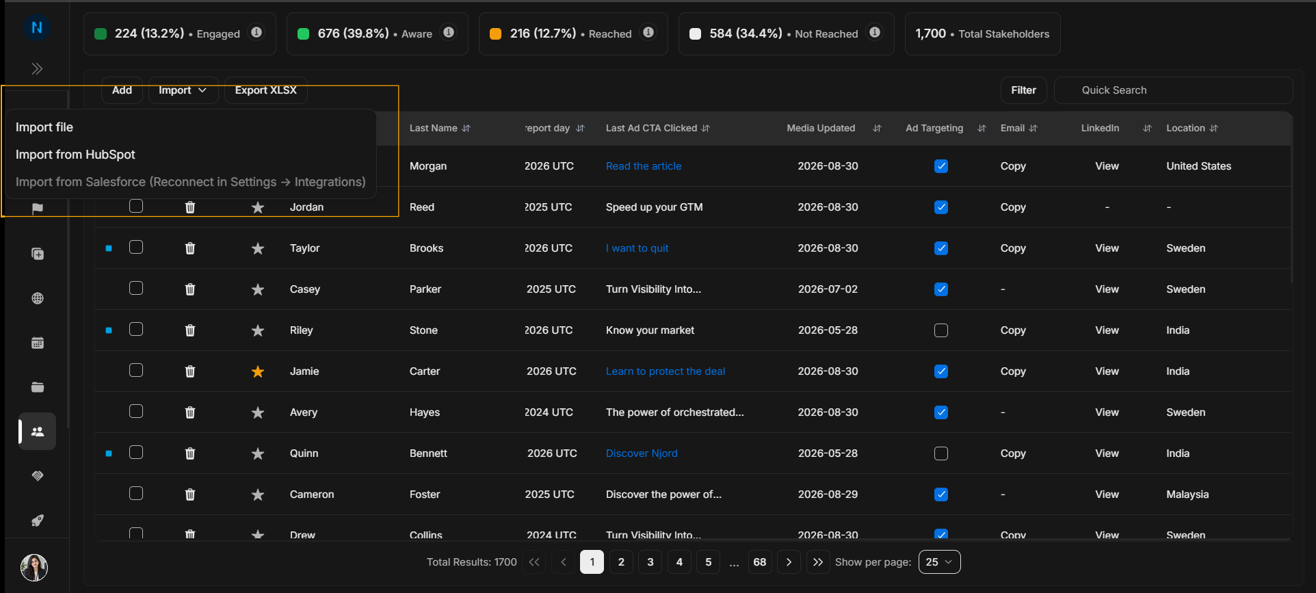Disable Ad Targeting for Cameron Foster
Screen dimensions: 1316x593
point(941,495)
